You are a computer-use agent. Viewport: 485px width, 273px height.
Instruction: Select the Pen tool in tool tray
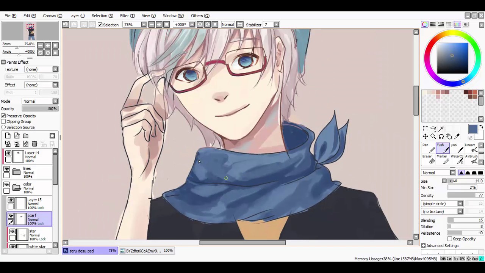428,148
